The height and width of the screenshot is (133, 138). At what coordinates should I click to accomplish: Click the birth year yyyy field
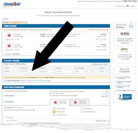pos(94,71)
